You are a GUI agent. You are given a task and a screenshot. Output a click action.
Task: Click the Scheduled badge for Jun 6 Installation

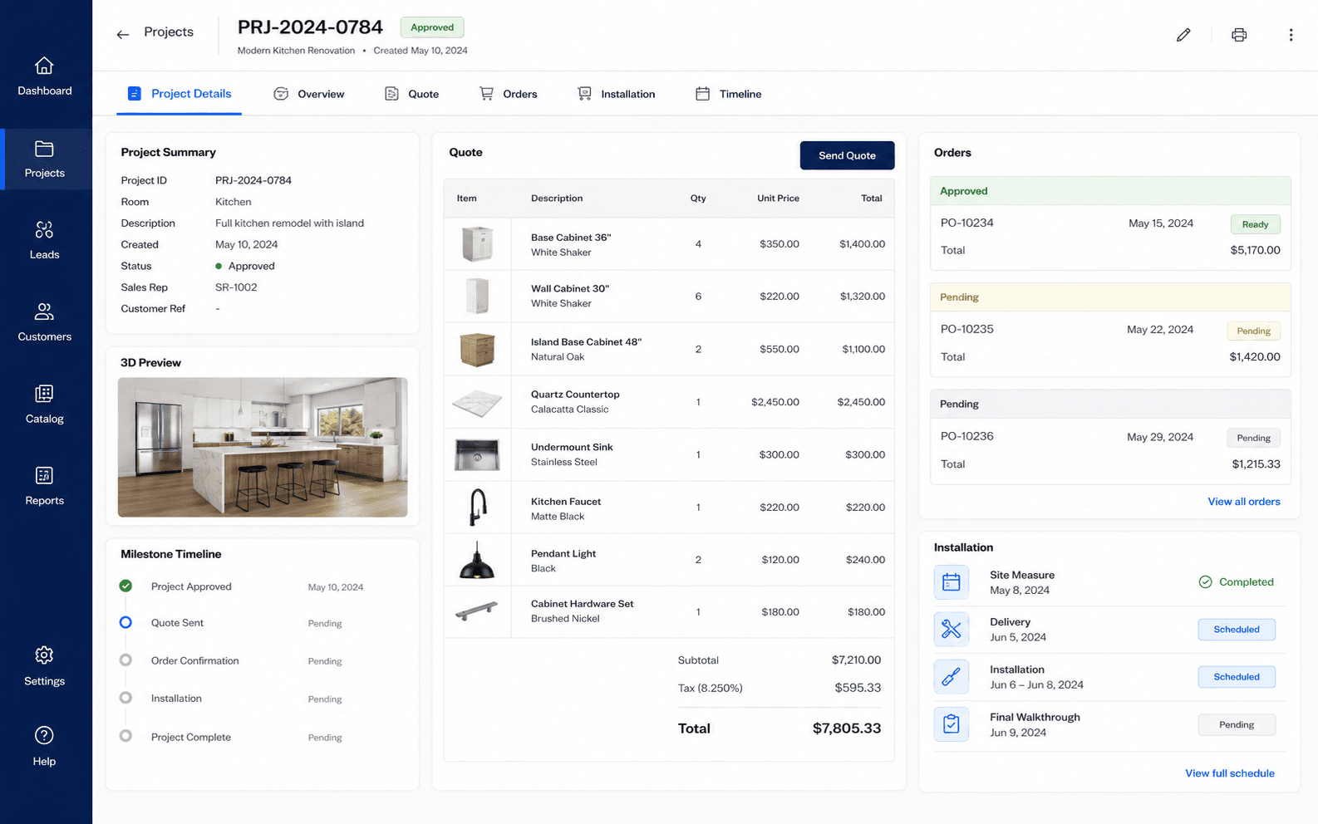(x=1237, y=677)
